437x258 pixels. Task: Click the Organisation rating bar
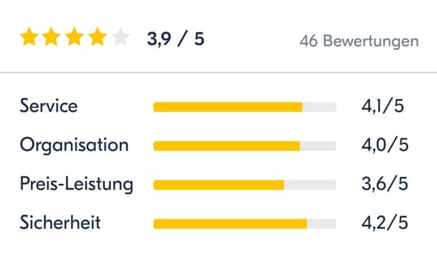245,146
